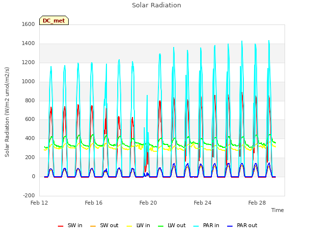
Task: Click the green LW out legend swatch
Action: tap(160, 226)
